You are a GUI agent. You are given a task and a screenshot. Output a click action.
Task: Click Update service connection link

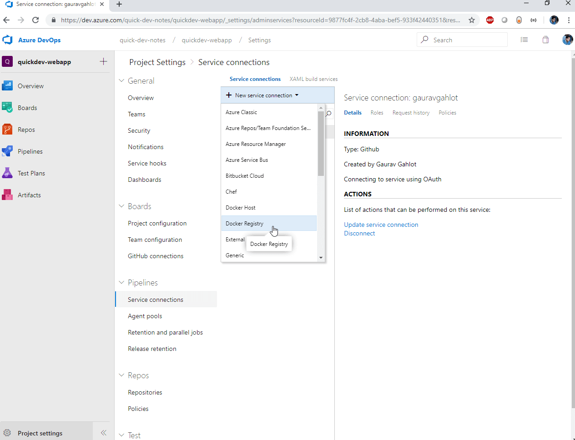pos(381,225)
